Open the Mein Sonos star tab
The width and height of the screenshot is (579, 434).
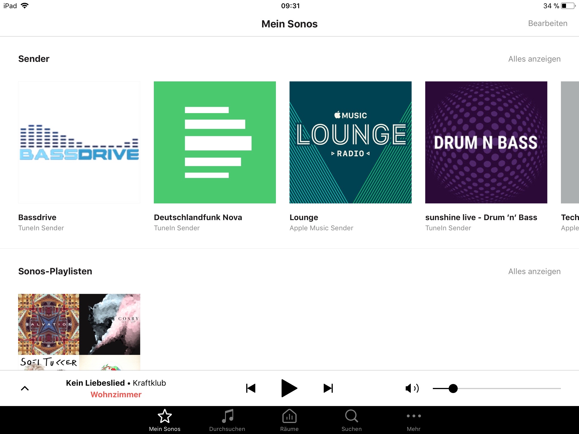pos(165,420)
